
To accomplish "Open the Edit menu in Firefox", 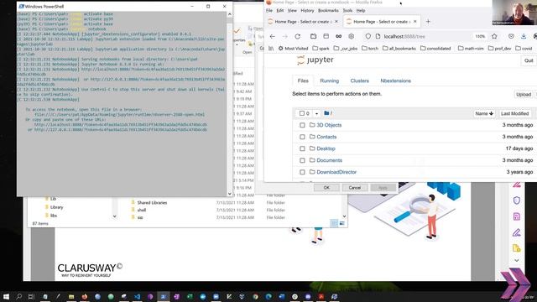I will (280, 11).
